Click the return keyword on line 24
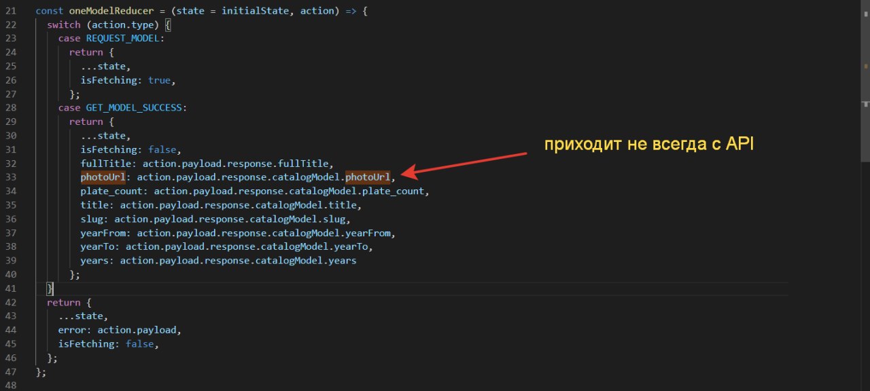 tap(86, 52)
